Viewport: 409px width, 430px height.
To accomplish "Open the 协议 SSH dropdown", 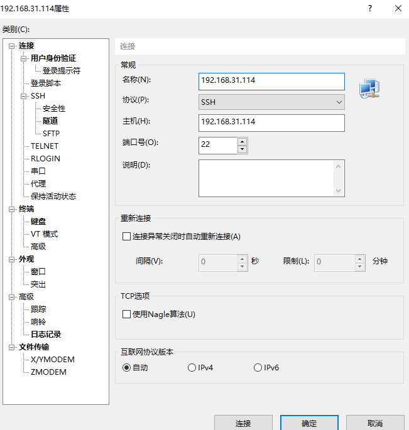I will tap(271, 102).
